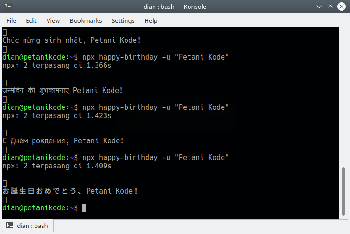Click the terminal icon on the bash tab
This screenshot has width=350, height=234.
point(9,226)
